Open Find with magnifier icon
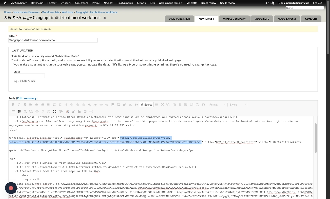Image resolution: width=330 pixels, height=199 pixels. [25, 111]
